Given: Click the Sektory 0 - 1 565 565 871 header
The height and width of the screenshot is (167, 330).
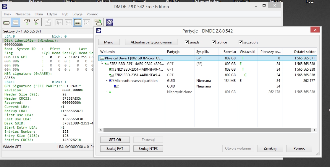Looking at the screenshot, I should (22, 31).
